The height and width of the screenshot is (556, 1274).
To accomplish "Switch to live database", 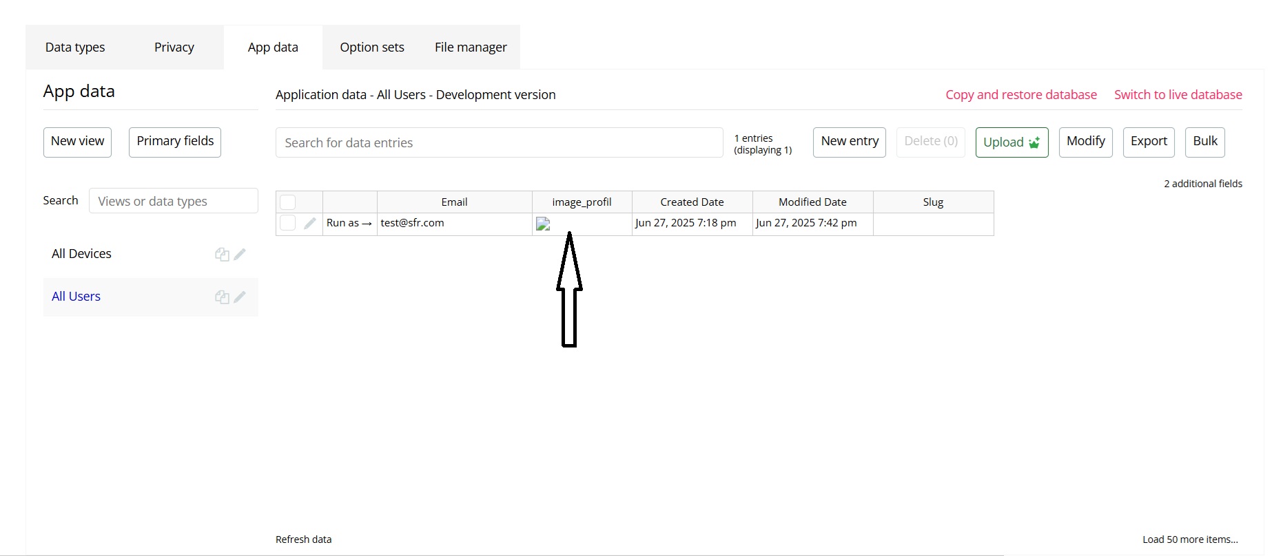I will [1178, 95].
